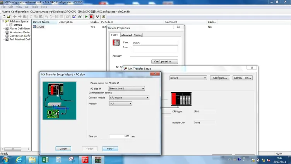Click the Help question mark toolbar icon
This screenshot has height=164, width=291.
coord(103,17)
